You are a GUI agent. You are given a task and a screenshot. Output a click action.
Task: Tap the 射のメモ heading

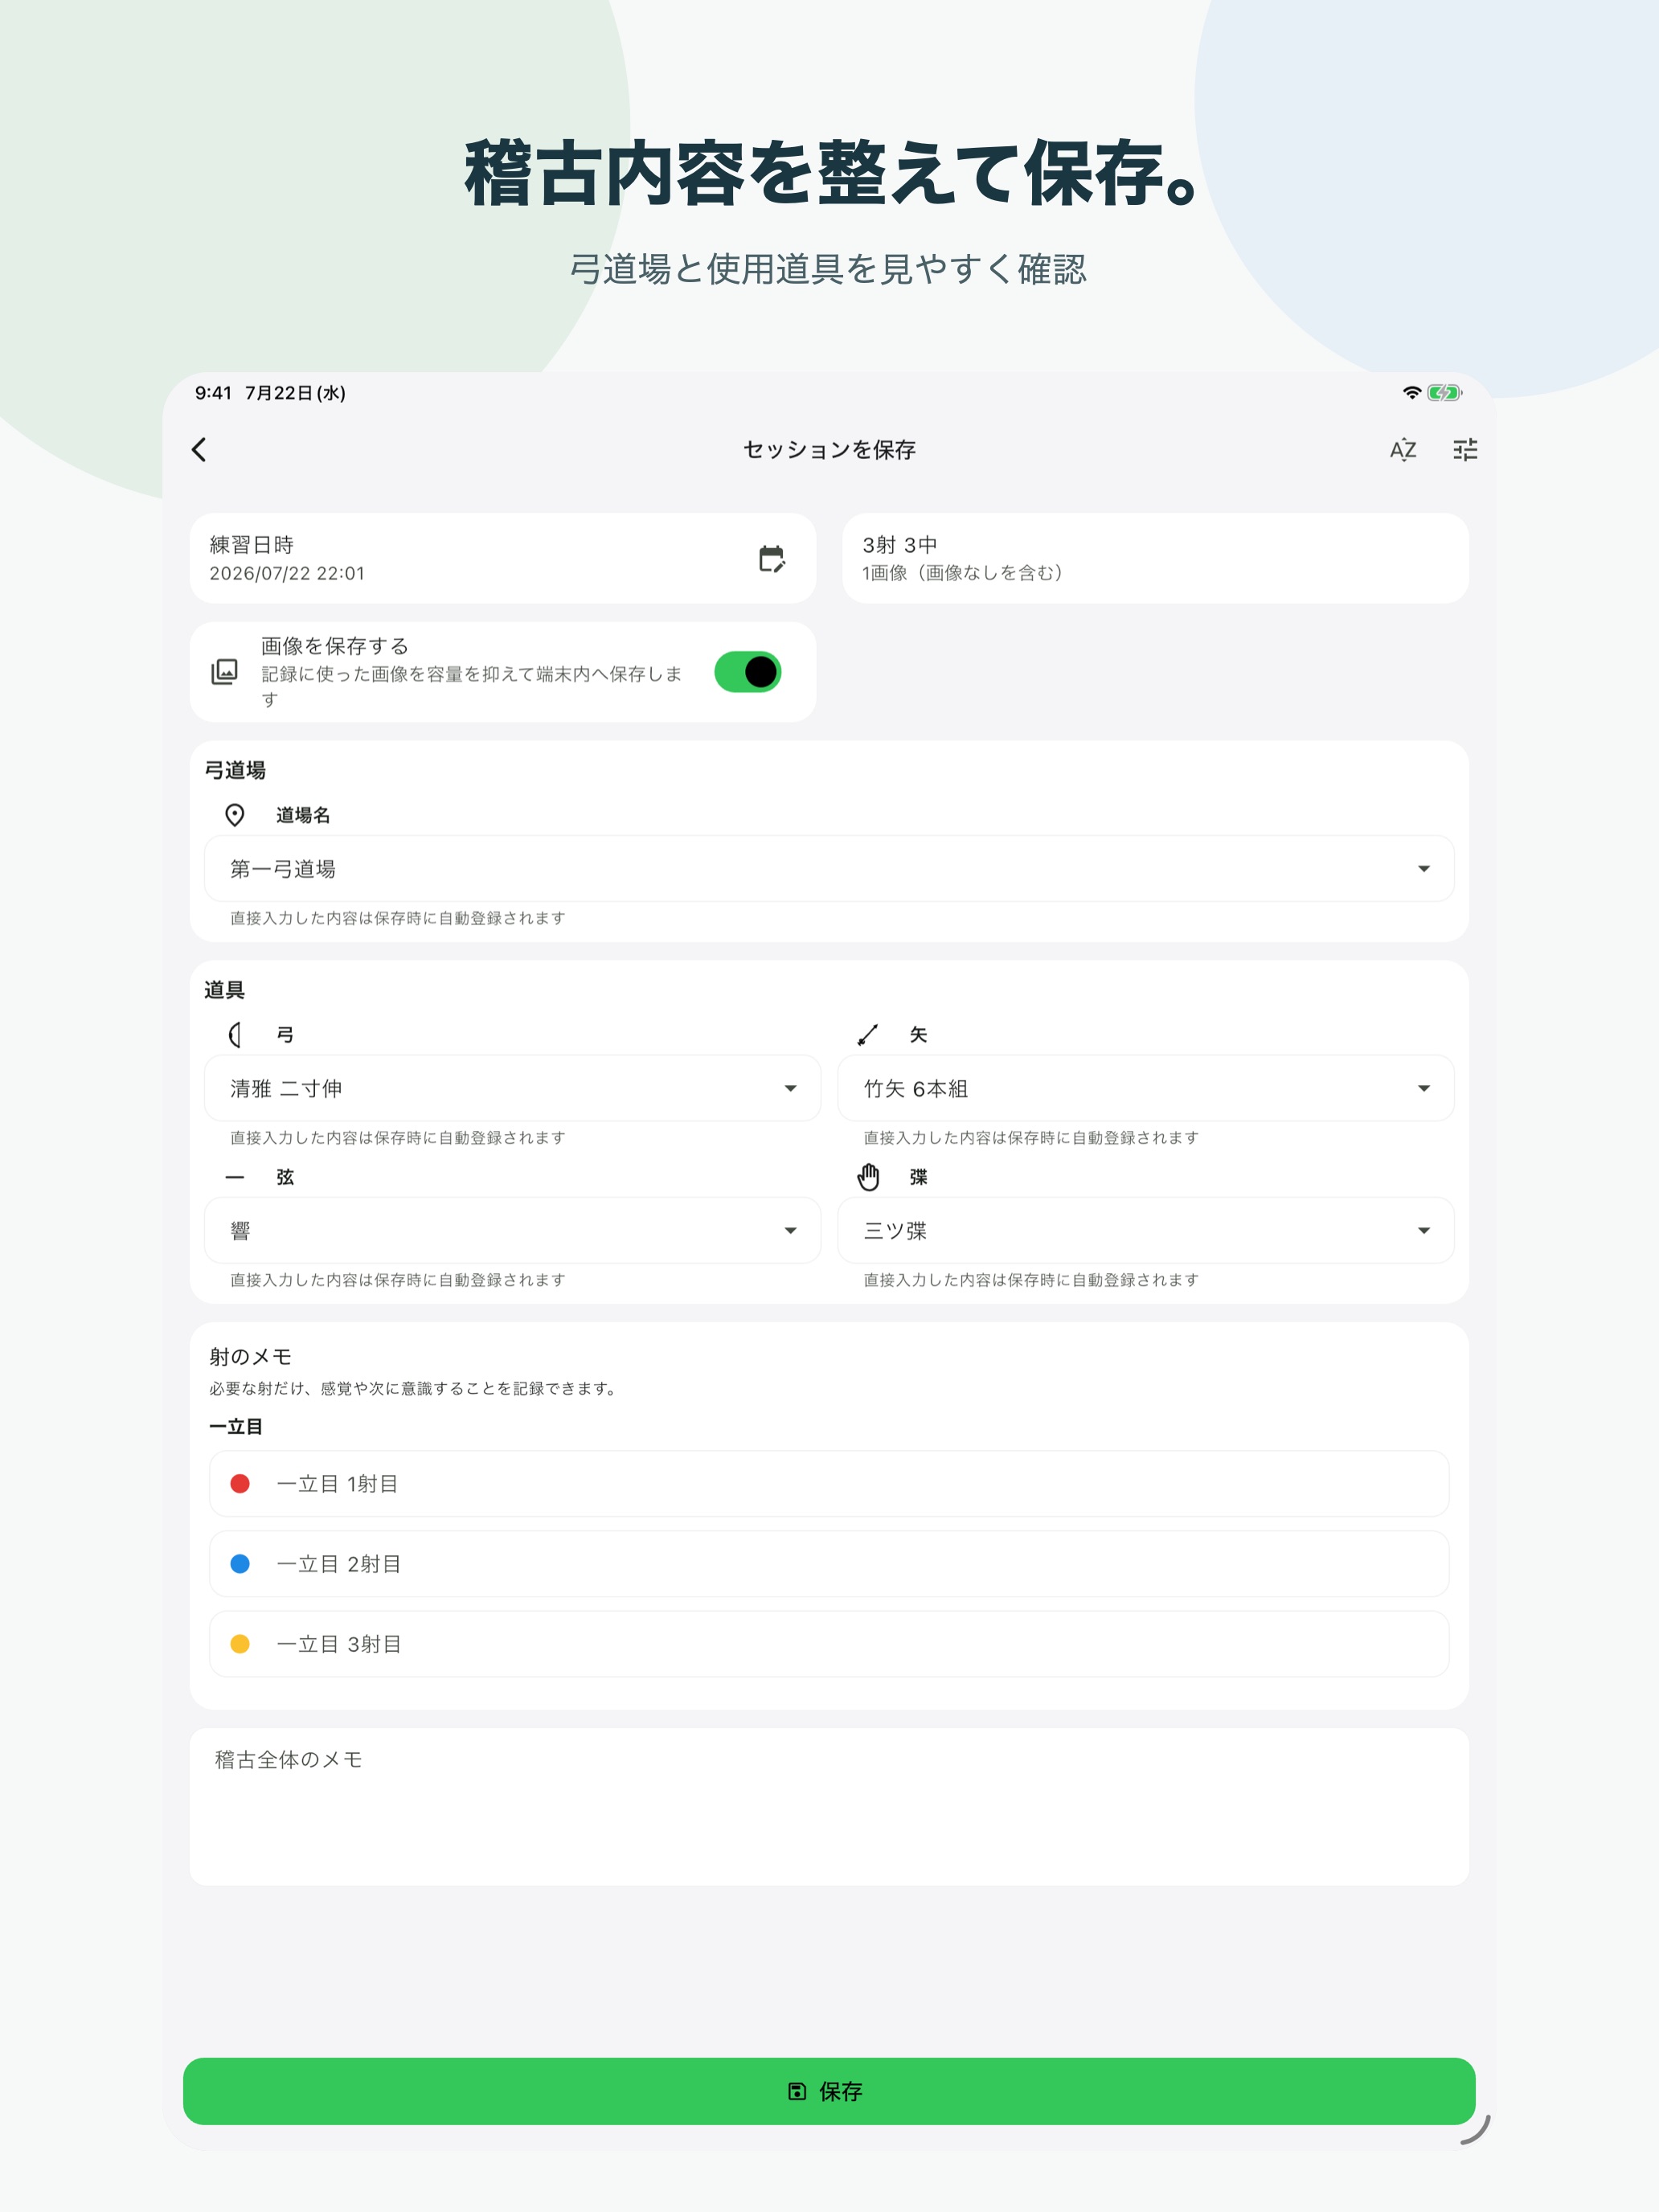coord(250,1357)
